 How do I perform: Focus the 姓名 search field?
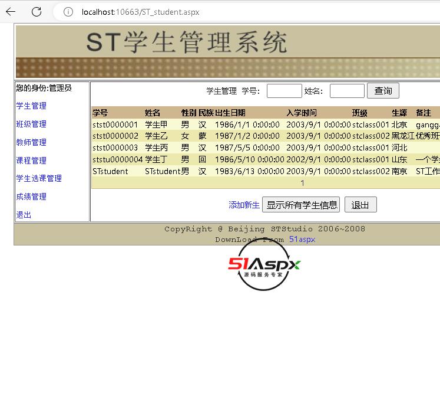[347, 91]
